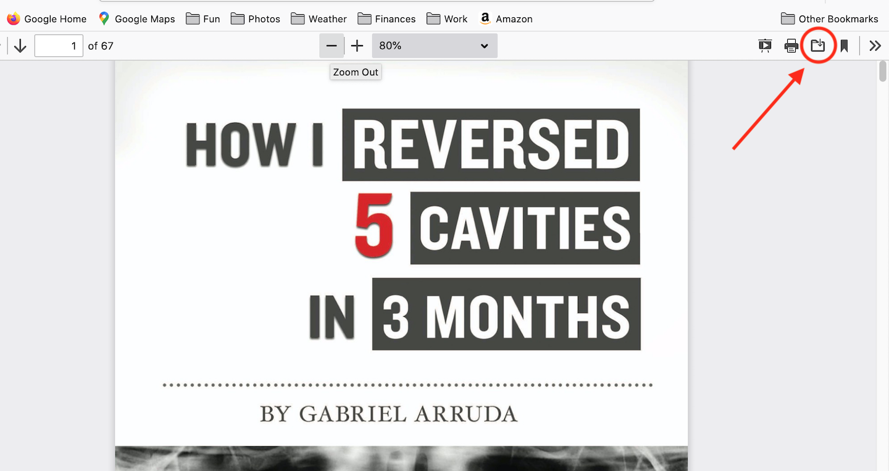Expand more PDF tools with the chevron
The height and width of the screenshot is (471, 889).
(875, 45)
